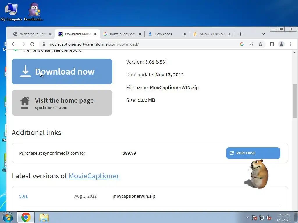Click the scrollbar up arrow

click(295, 52)
